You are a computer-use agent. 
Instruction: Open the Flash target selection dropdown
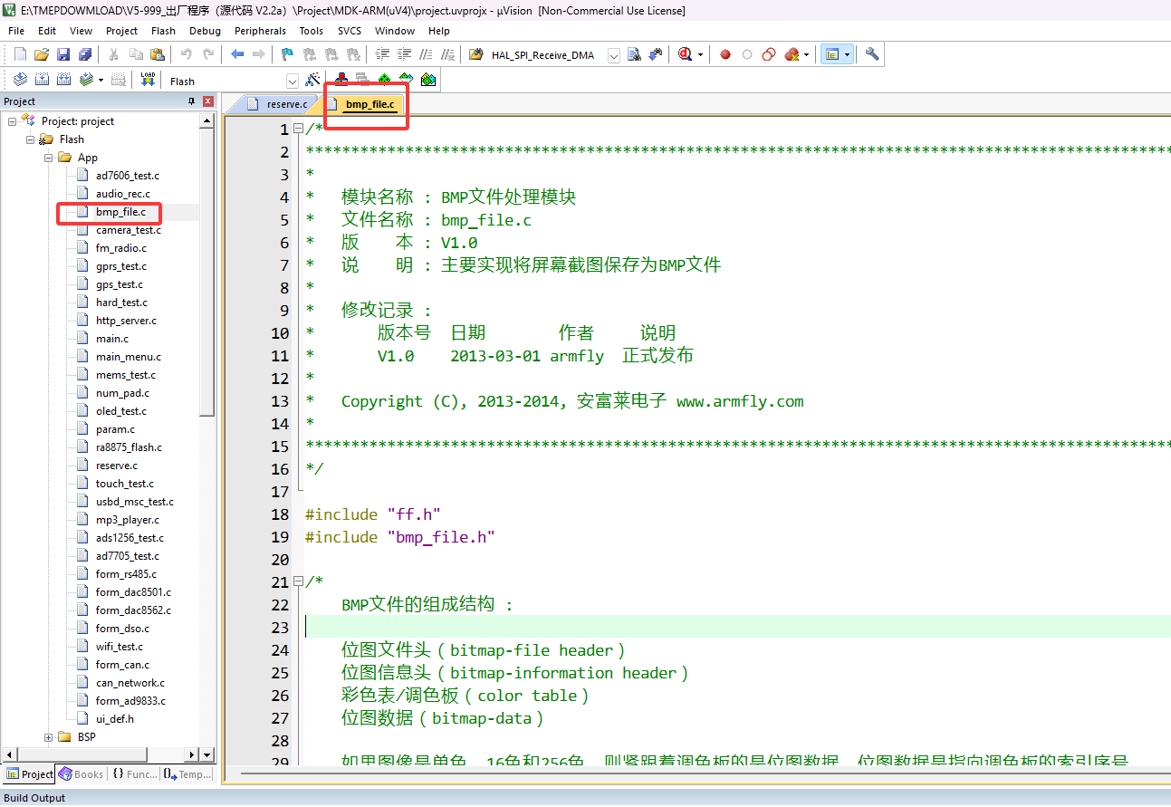click(293, 81)
